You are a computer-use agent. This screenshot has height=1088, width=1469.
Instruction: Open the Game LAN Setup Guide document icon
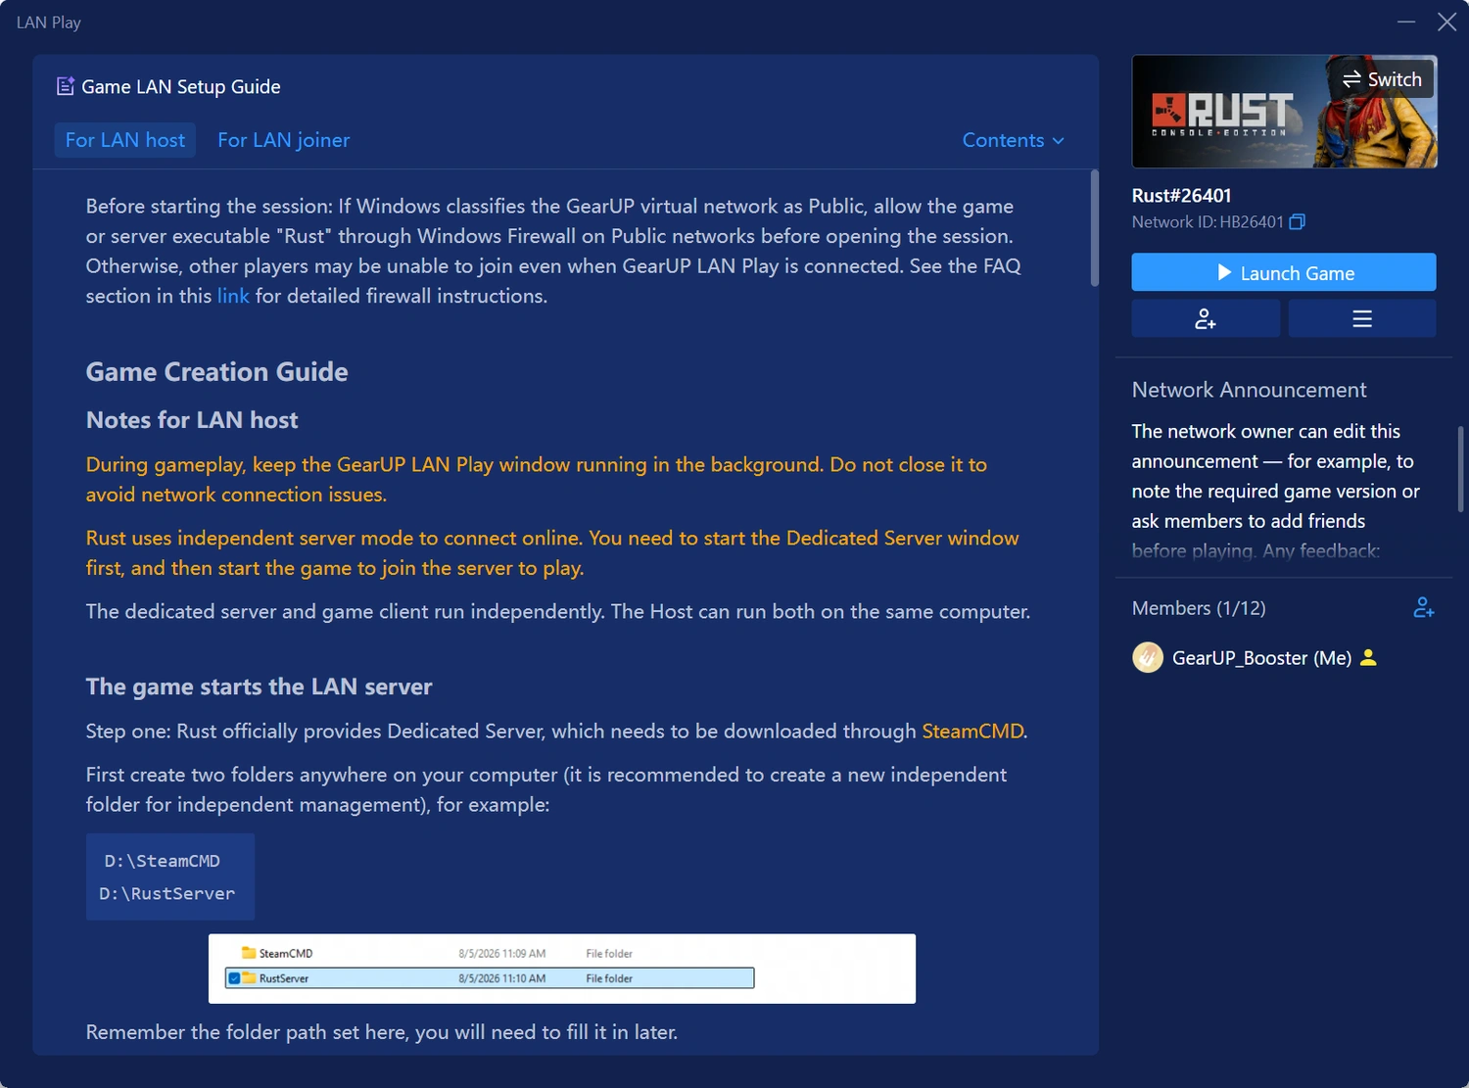pyautogui.click(x=66, y=86)
